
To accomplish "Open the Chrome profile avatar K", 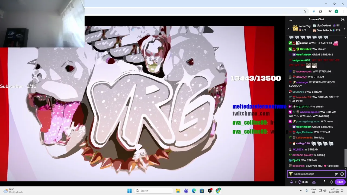I will 336,11.
